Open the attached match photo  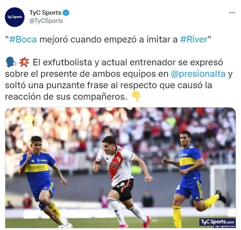[120, 167]
